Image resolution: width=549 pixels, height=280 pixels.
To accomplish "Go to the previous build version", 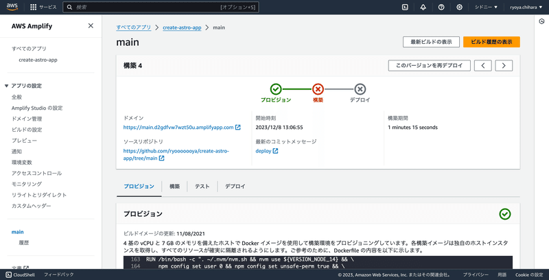I will pos(483,65).
